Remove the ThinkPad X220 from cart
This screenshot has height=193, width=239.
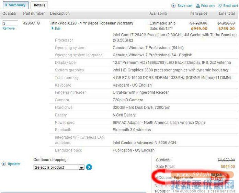(x=9, y=29)
